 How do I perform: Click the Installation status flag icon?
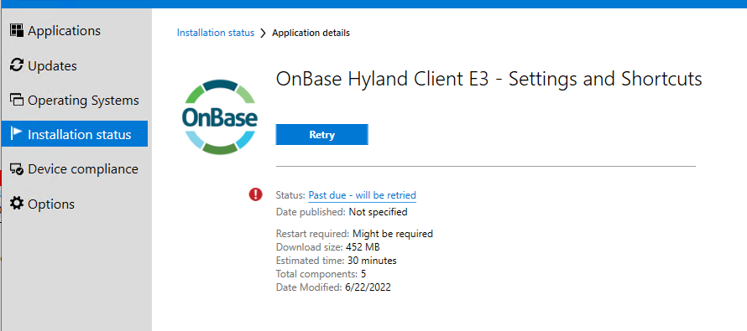17,133
